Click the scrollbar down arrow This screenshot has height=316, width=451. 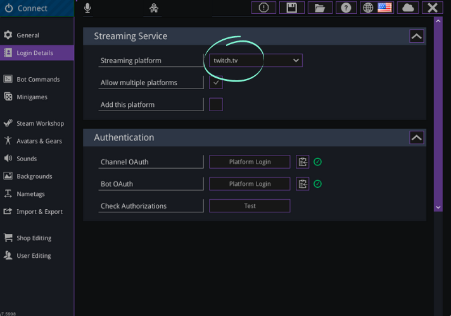[x=438, y=207]
